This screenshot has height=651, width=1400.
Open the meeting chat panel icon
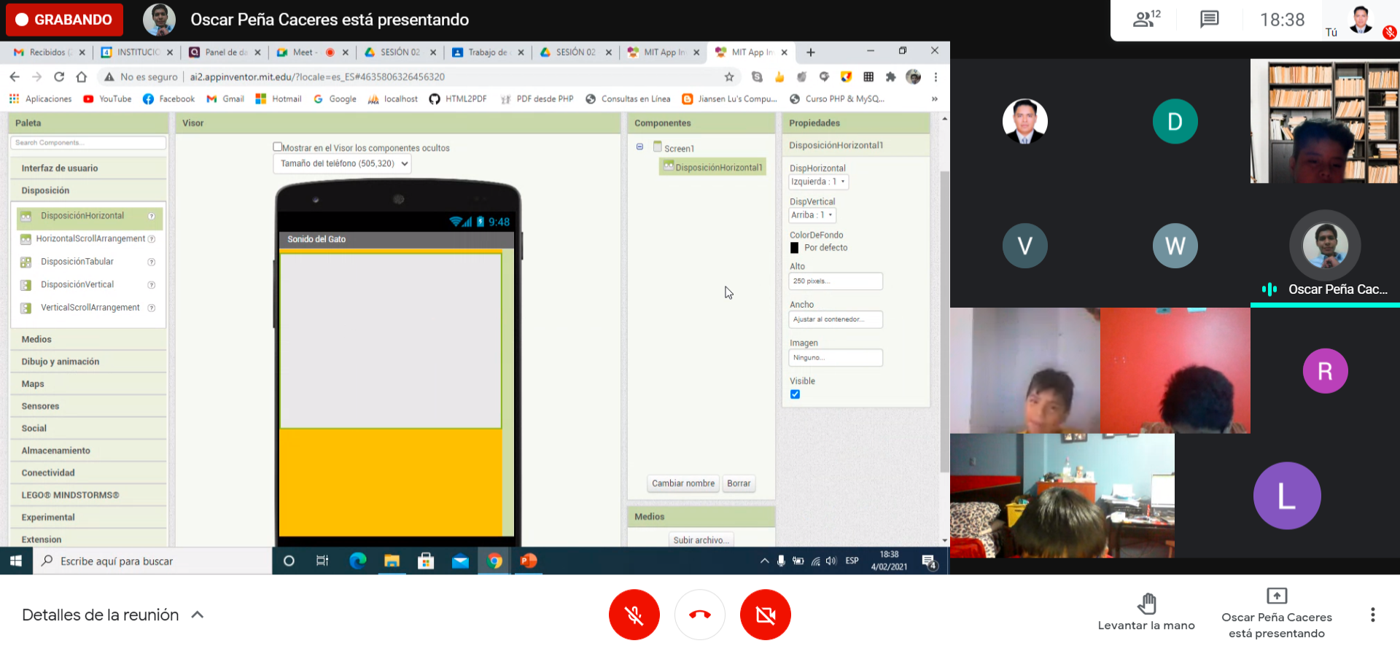1209,20
